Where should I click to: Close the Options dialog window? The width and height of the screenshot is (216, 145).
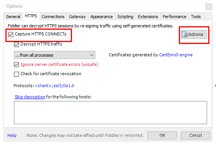[x=209, y=7]
